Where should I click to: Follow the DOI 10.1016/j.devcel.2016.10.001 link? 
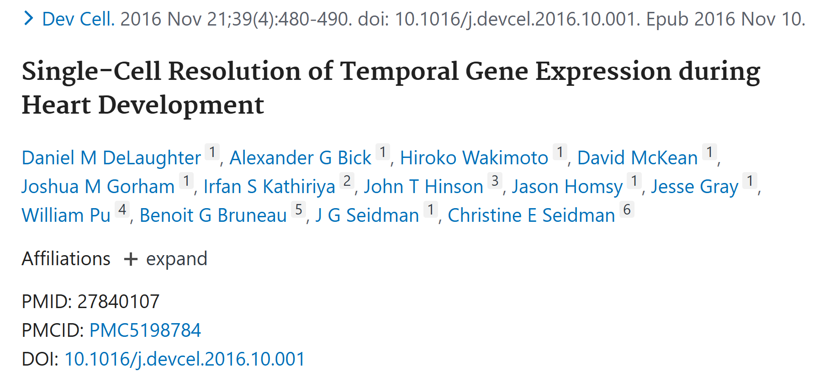pyautogui.click(x=185, y=359)
